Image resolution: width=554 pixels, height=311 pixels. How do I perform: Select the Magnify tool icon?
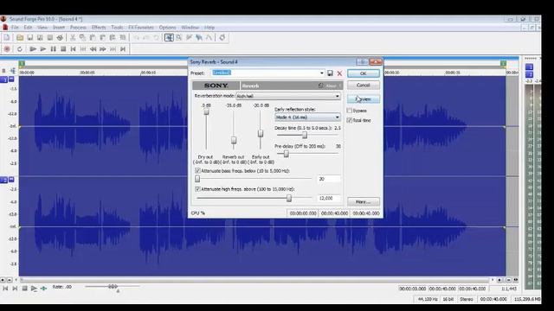[x=179, y=37]
